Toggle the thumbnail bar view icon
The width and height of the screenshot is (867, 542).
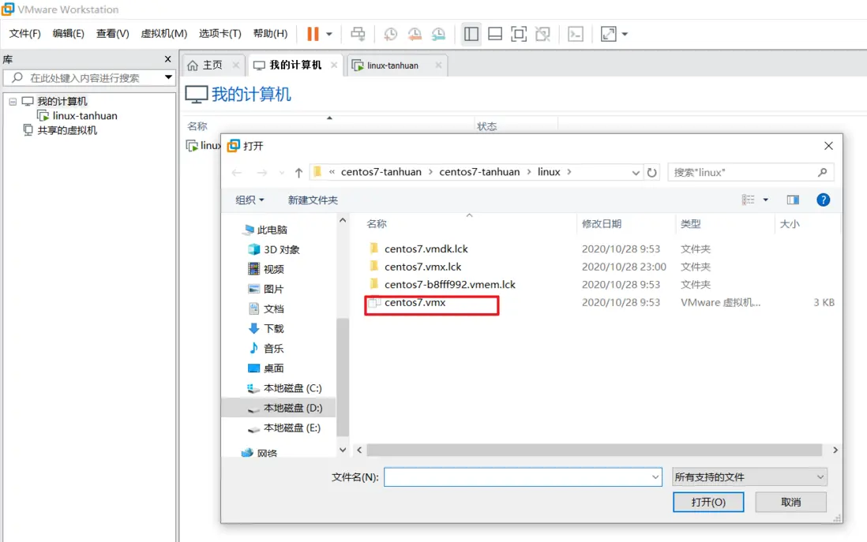[x=495, y=34]
